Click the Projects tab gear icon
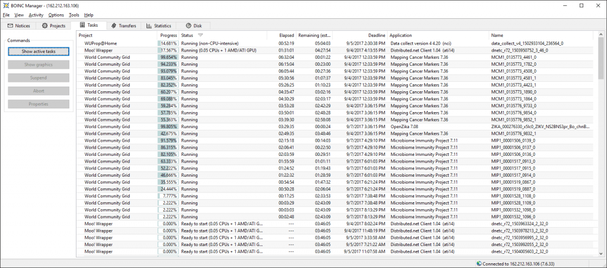This screenshot has height=268, width=607. (45, 26)
